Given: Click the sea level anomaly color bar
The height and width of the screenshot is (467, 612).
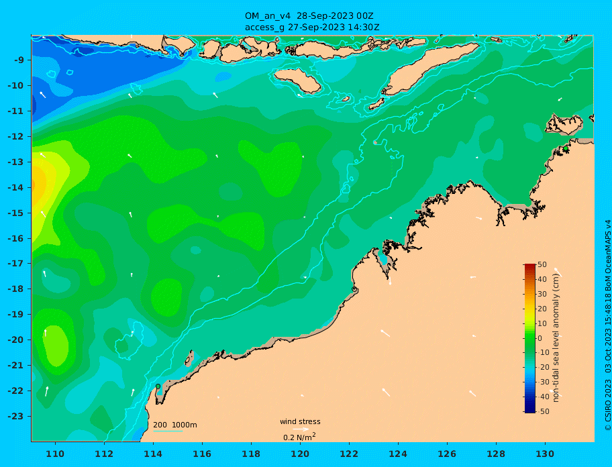Looking at the screenshot, I should pos(530,338).
